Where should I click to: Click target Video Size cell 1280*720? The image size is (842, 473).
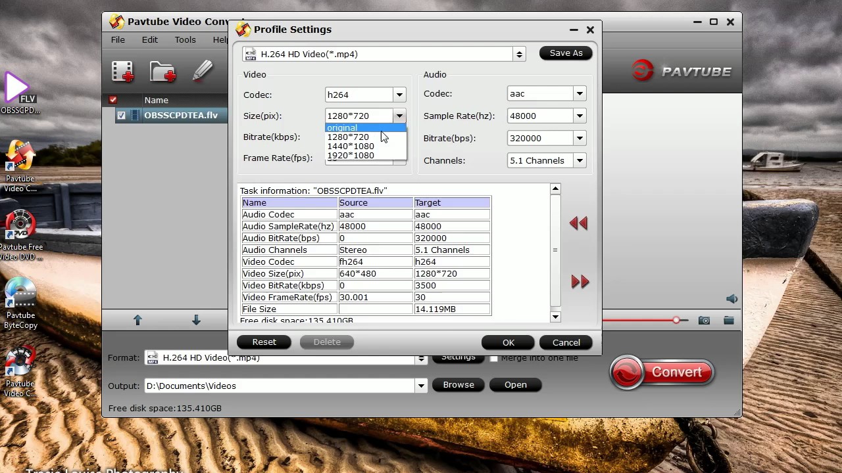point(452,274)
